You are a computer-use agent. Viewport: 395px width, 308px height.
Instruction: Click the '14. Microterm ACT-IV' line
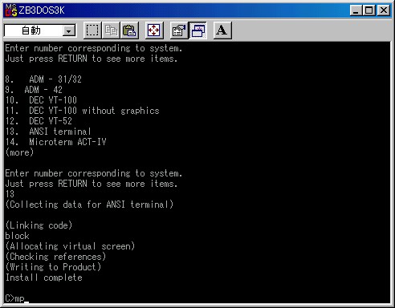click(56, 142)
